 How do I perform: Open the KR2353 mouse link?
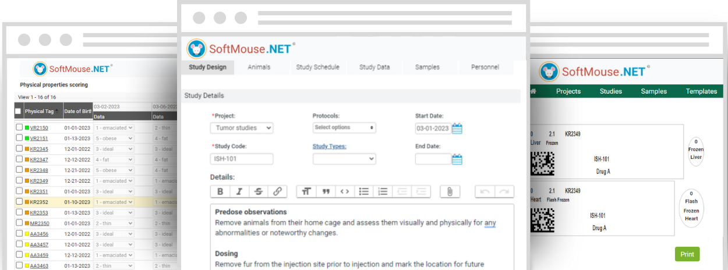39,213
